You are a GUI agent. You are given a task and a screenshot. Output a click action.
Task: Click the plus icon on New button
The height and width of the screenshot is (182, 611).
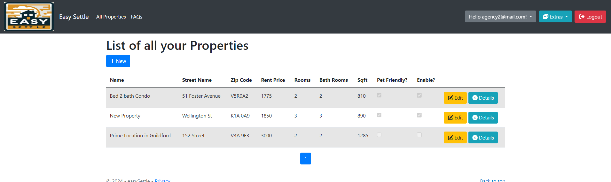[112, 61]
